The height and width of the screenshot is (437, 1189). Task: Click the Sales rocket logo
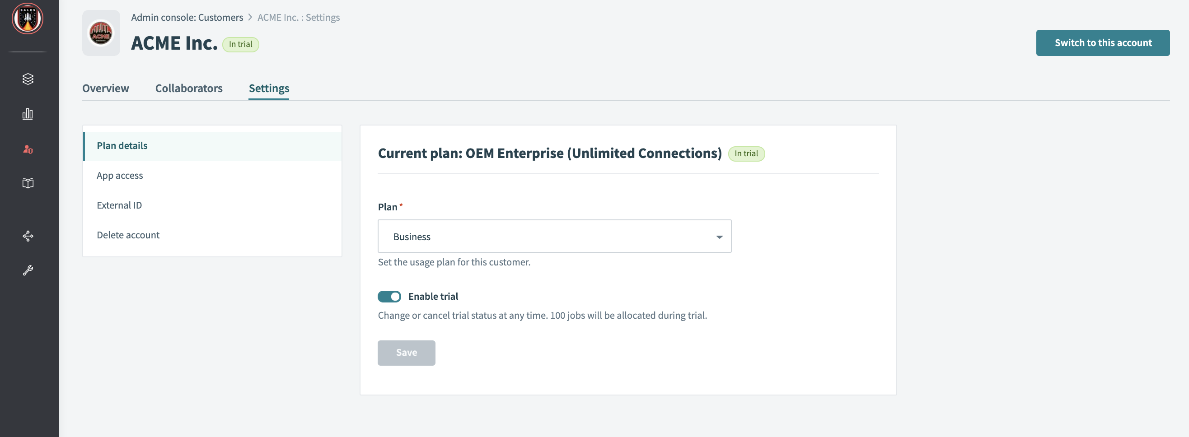28,19
